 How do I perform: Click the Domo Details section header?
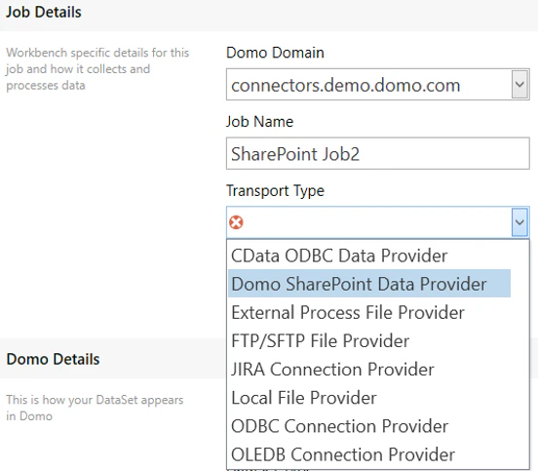[x=53, y=360]
